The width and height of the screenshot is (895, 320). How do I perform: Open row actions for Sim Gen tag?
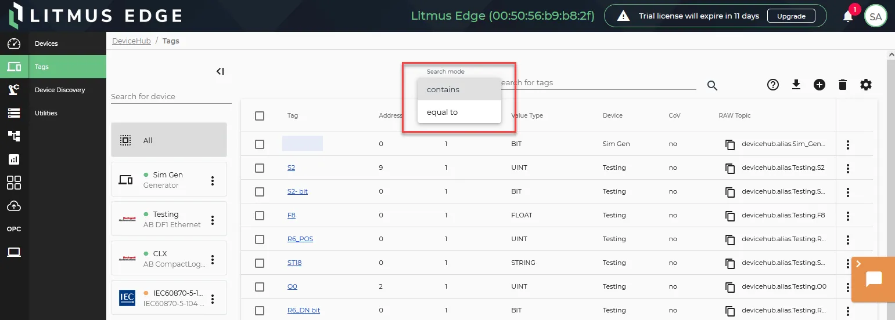848,145
